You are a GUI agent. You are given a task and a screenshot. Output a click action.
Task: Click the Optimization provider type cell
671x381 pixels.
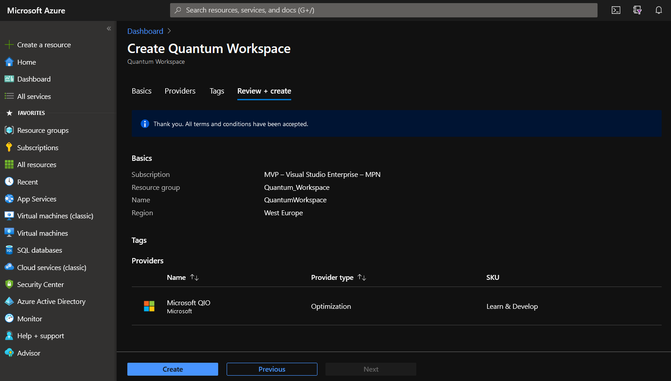[x=331, y=306]
